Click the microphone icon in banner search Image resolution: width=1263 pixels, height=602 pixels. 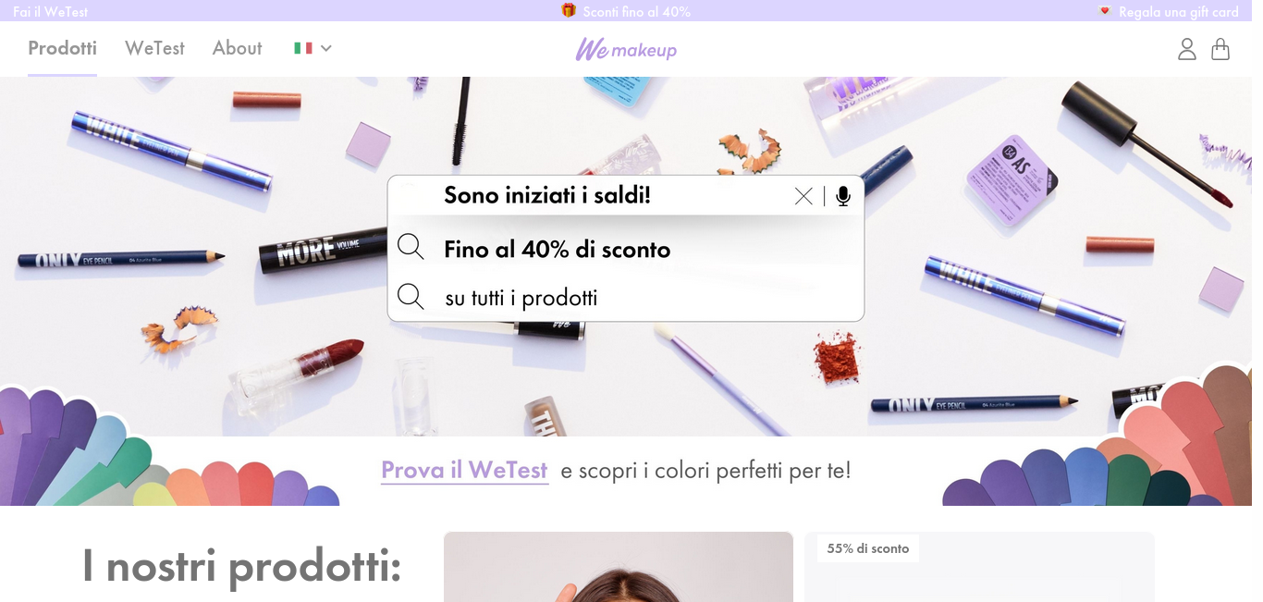click(842, 196)
